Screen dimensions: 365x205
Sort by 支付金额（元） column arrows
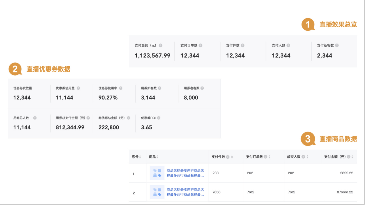352,157
